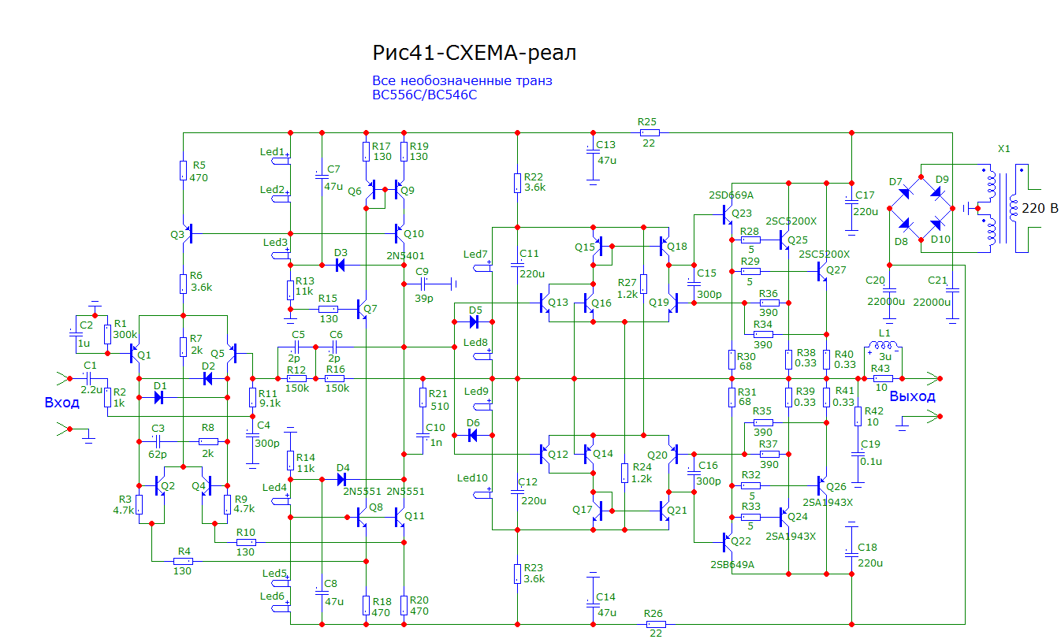The height and width of the screenshot is (639, 1061).
Task: Click the 'C10 1n' capacitor label
Action: click(x=435, y=433)
